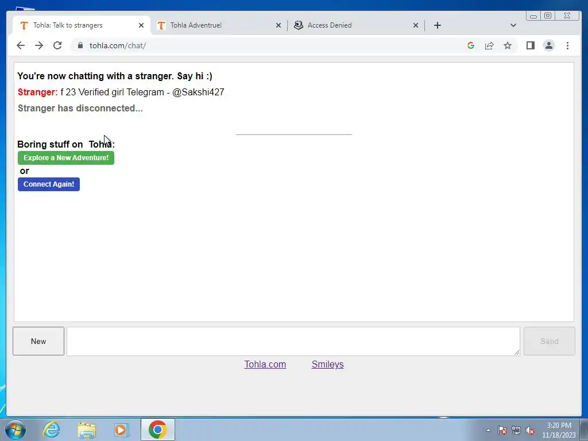Show hidden system tray icons
This screenshot has height=441, width=588.
coord(488,430)
